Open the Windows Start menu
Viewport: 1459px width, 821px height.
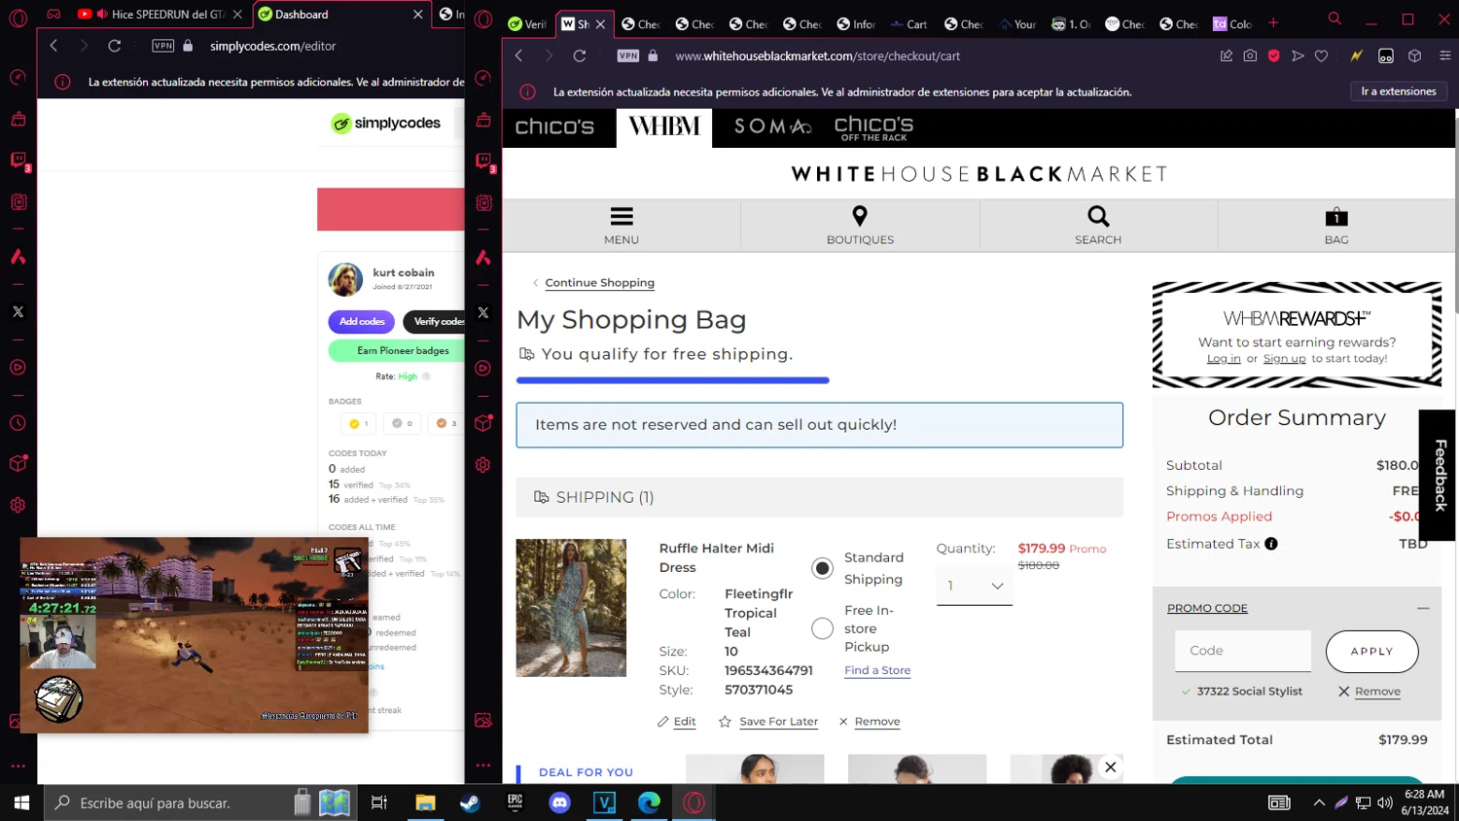pos(21,803)
